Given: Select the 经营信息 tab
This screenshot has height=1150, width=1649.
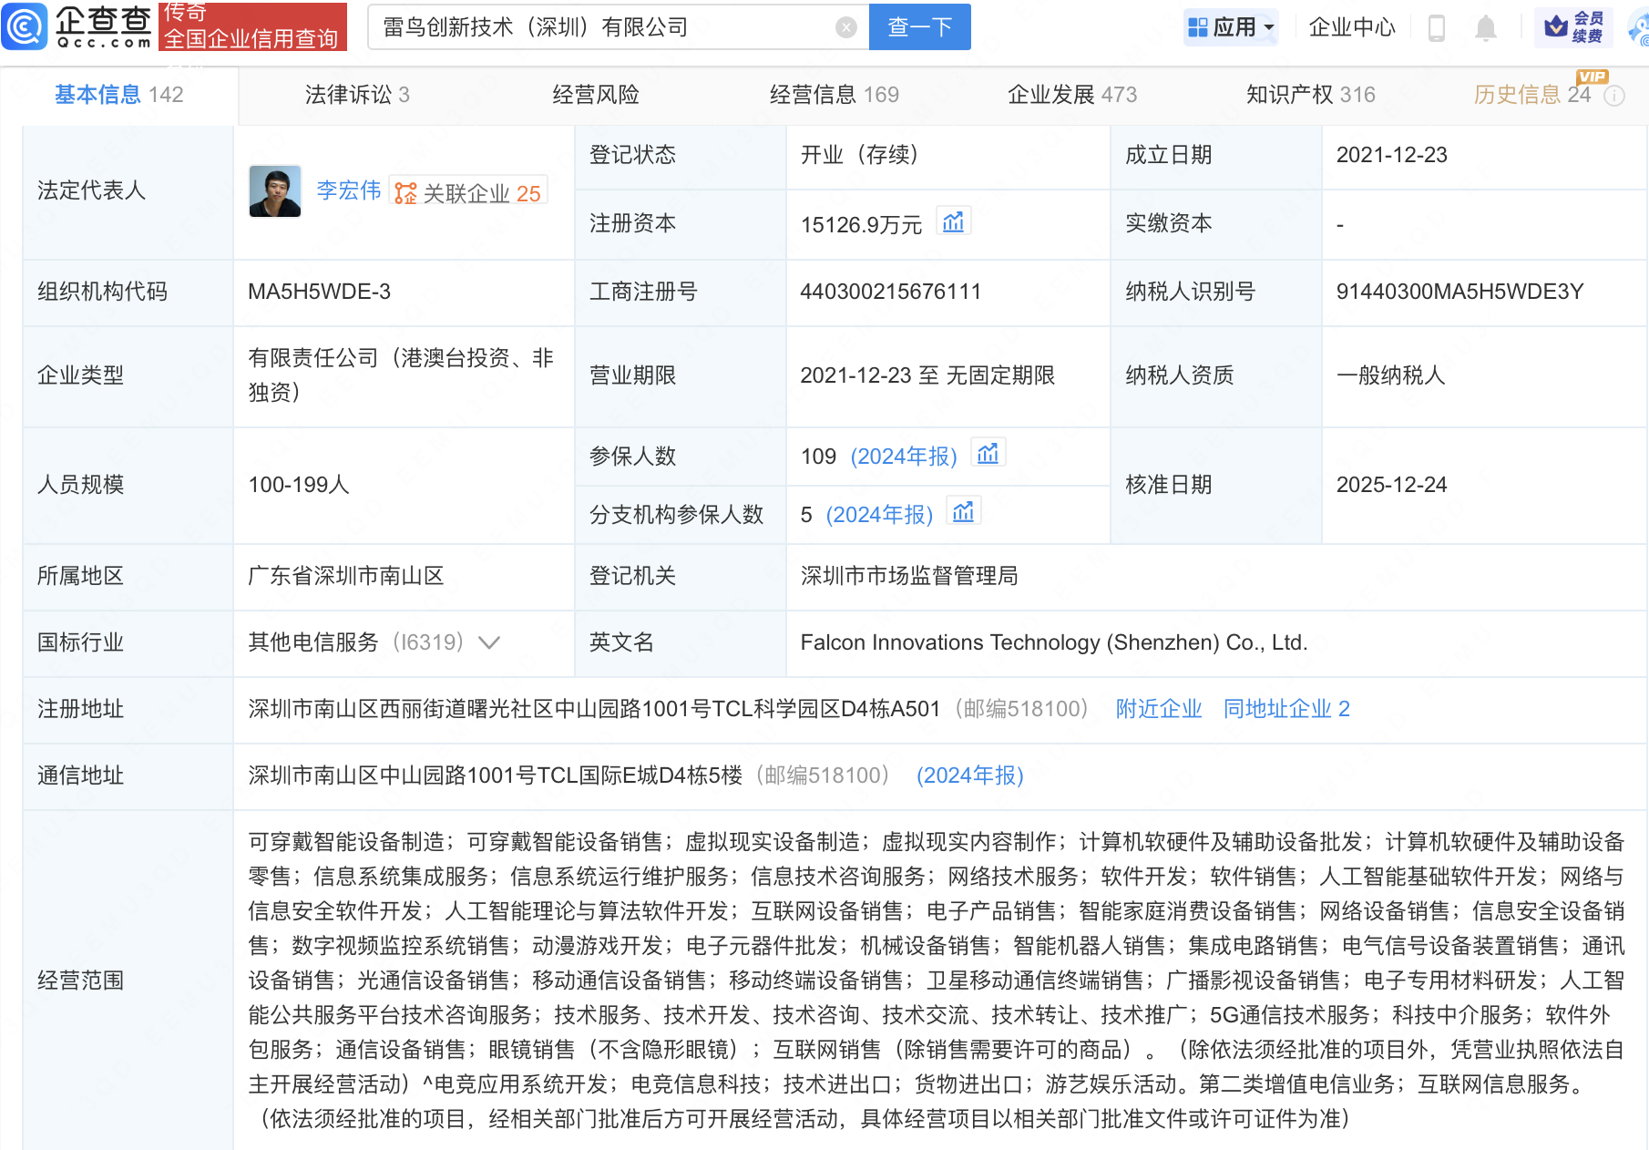Looking at the screenshot, I should click(x=833, y=95).
